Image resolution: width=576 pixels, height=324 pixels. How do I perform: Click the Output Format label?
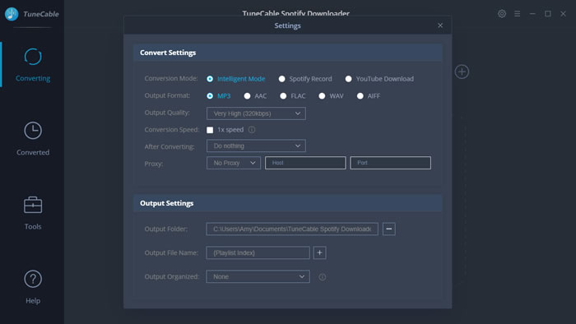tap(167, 95)
